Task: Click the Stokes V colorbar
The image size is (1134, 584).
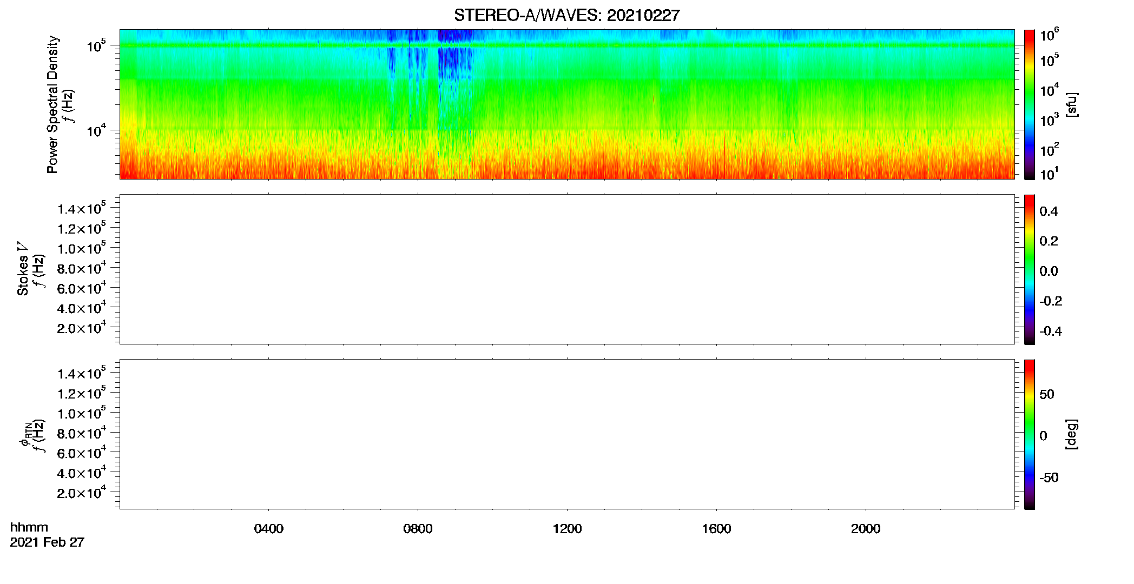Action: pyautogui.click(x=1030, y=269)
